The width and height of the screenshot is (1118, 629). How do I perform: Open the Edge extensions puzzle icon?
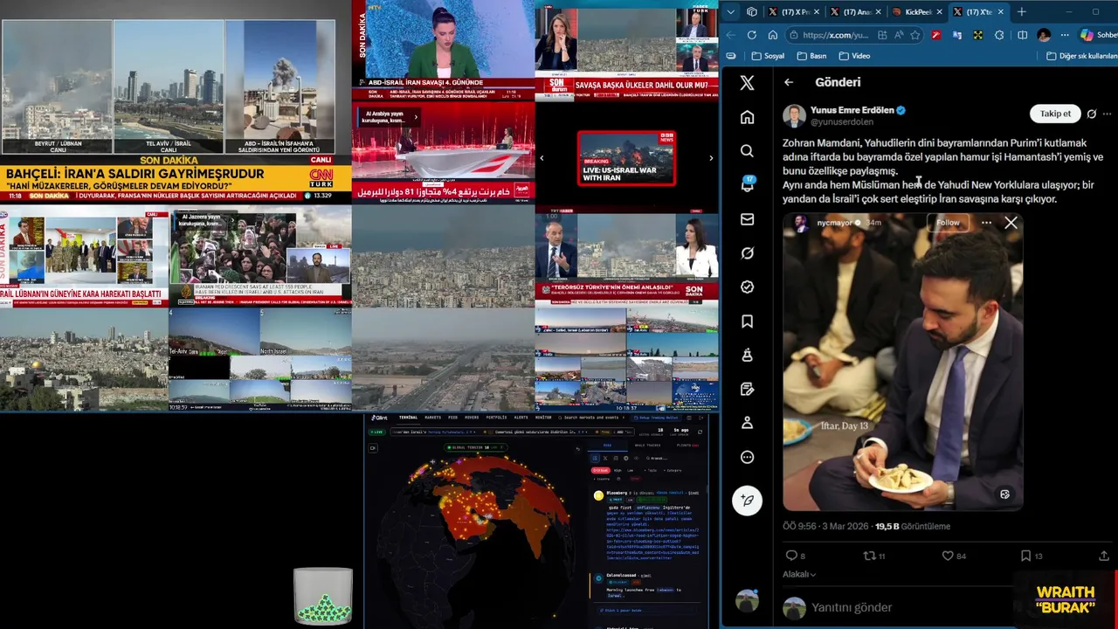tap(999, 35)
